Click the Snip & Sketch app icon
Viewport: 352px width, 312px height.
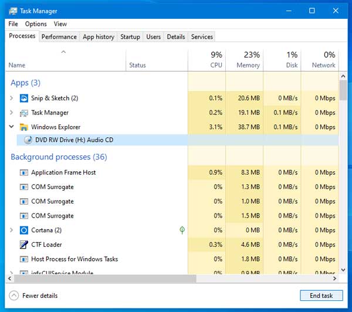coord(24,99)
